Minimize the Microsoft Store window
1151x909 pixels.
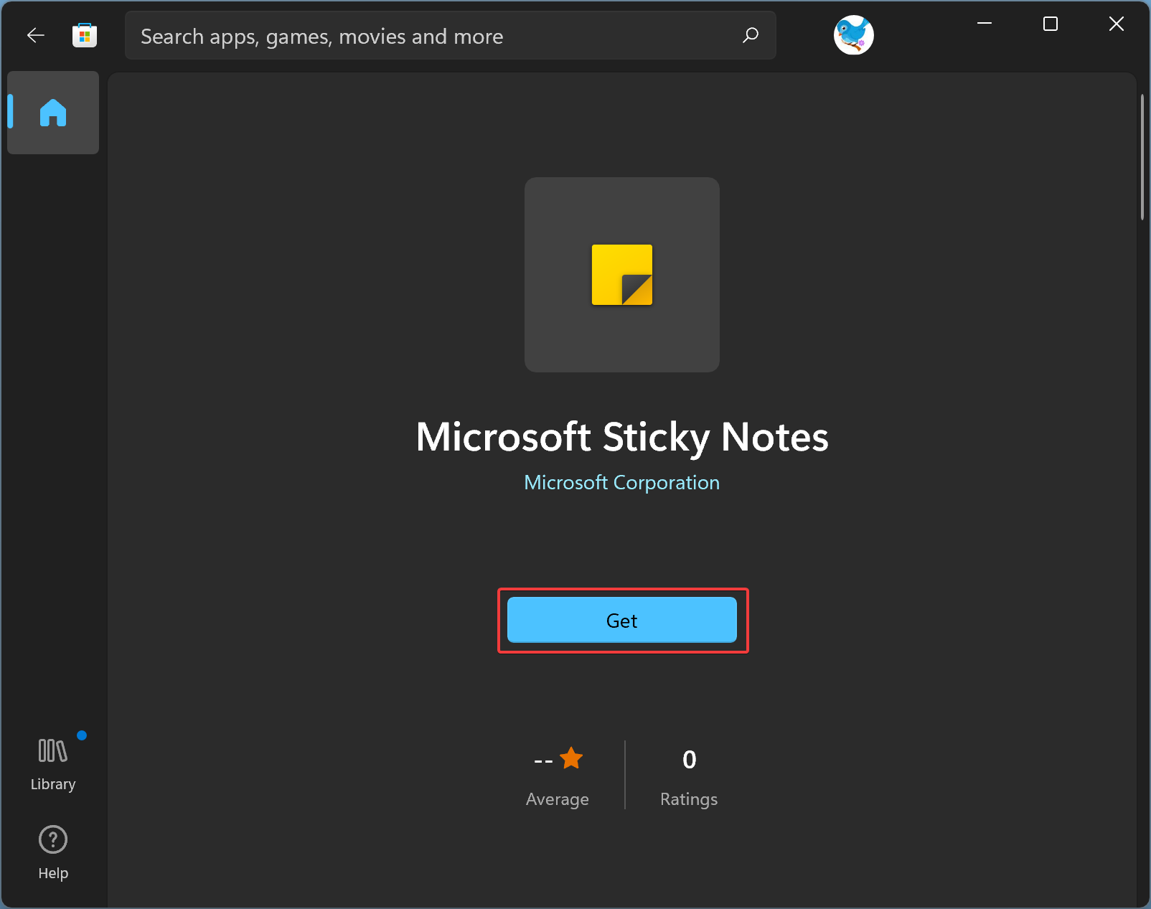(985, 24)
